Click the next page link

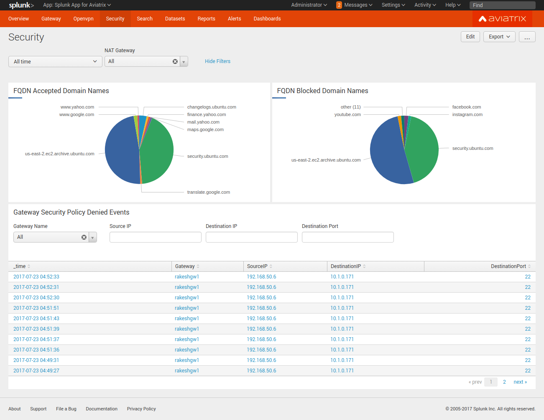[520, 382]
